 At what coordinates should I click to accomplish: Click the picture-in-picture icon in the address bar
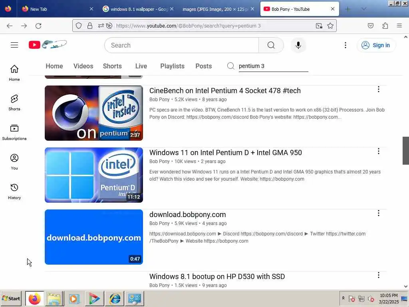[x=319, y=26]
